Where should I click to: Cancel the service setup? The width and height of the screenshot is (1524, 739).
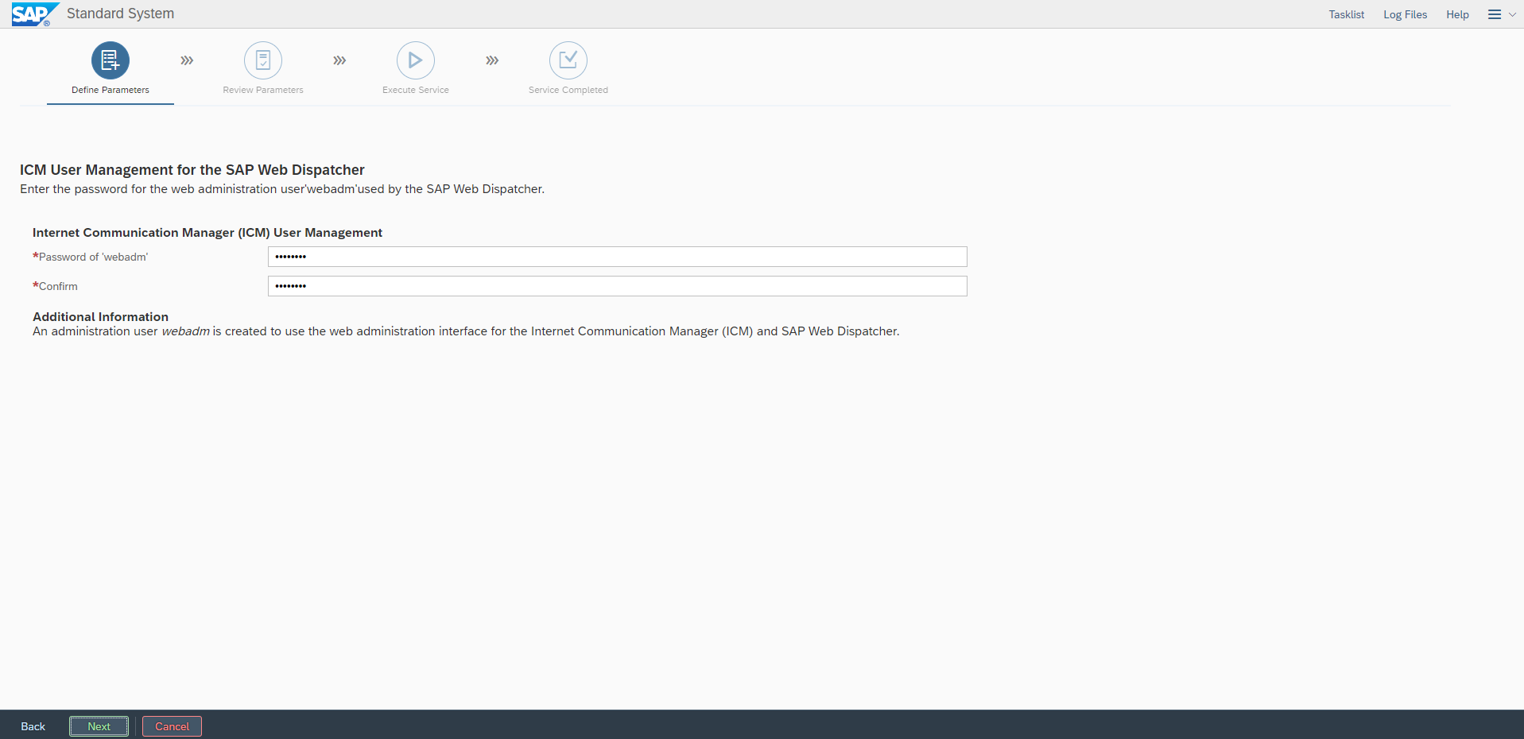pos(172,726)
